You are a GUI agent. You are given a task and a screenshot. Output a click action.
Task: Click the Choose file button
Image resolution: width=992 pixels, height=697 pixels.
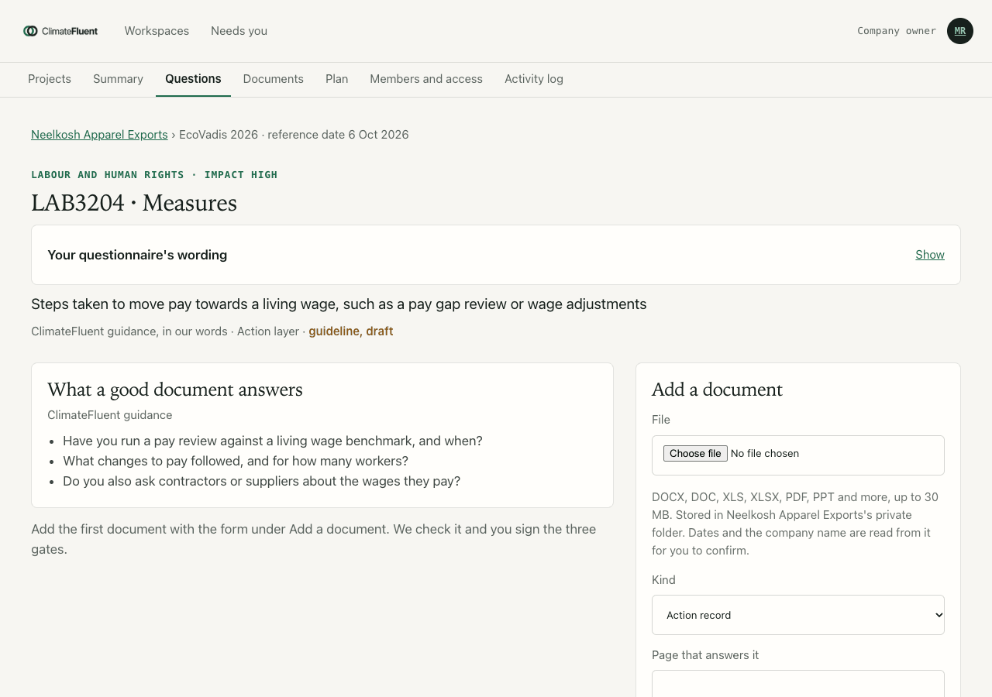click(695, 454)
